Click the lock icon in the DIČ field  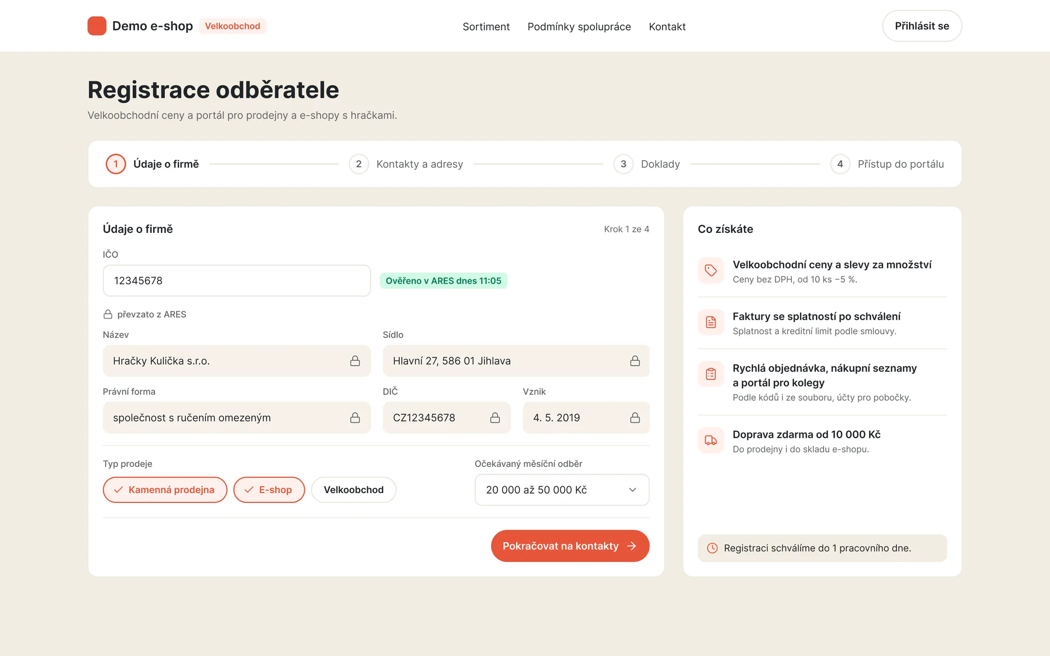click(x=495, y=418)
